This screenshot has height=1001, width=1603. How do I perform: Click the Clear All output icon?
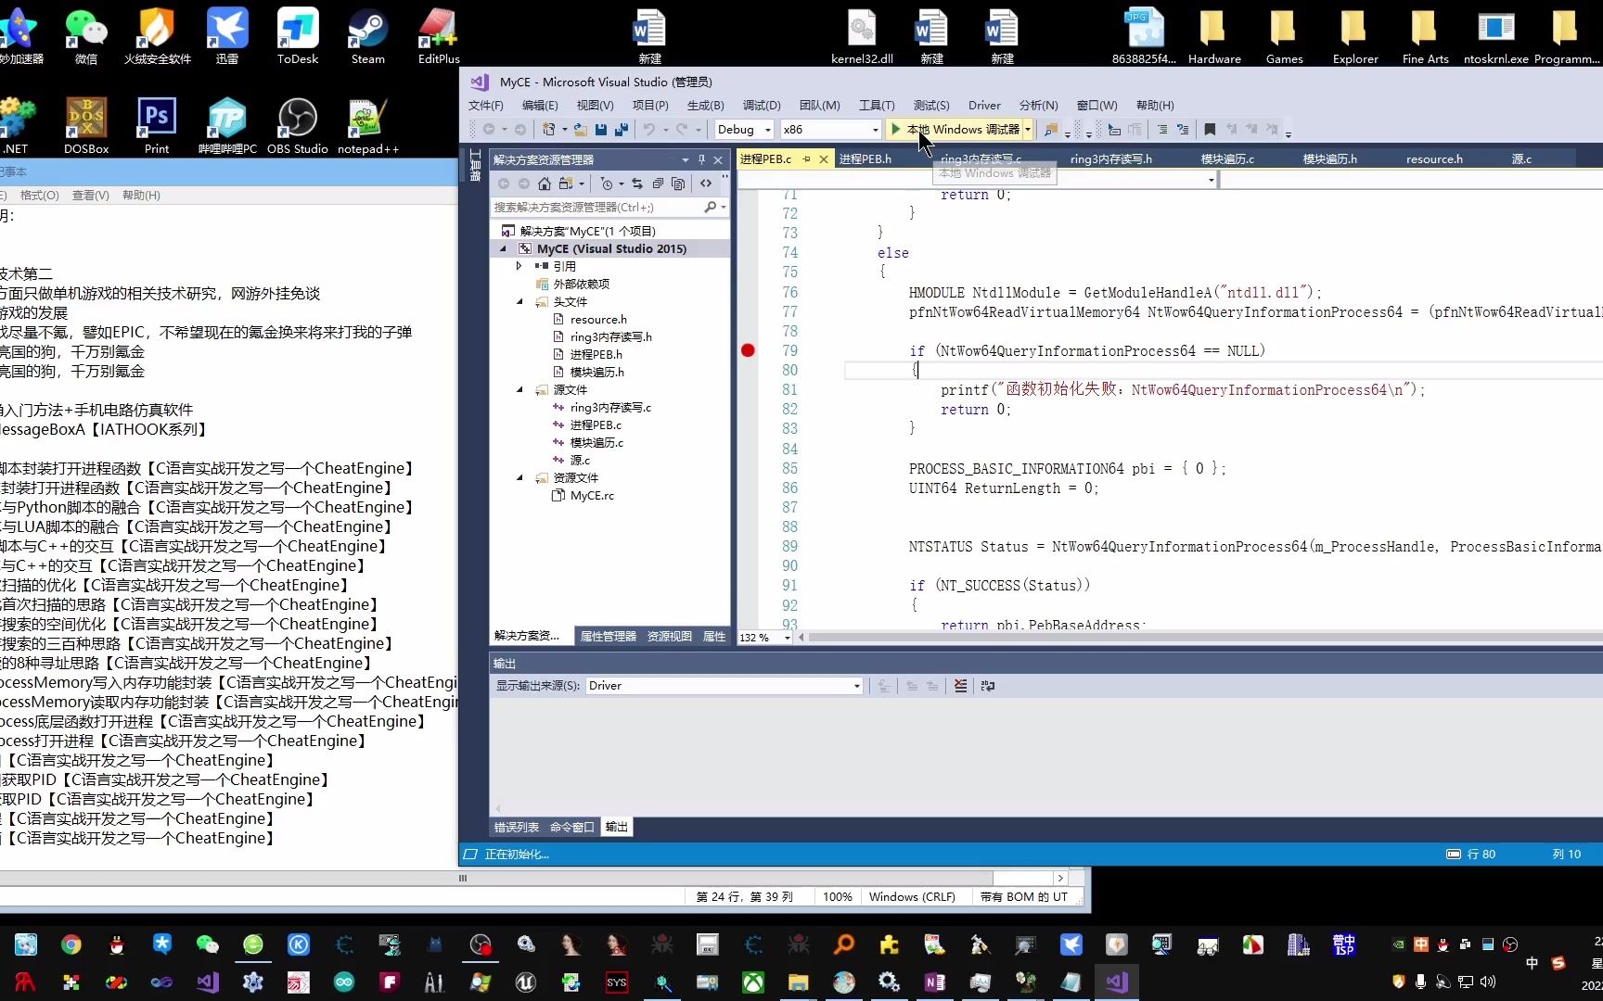tap(960, 686)
